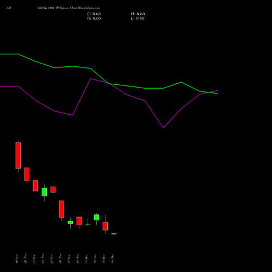Select the 28 Nov date label
Image resolution: width=272 pixels, height=272 pixels.
(78, 258)
